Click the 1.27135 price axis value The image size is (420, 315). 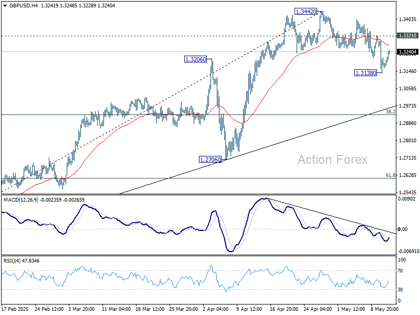click(408, 158)
